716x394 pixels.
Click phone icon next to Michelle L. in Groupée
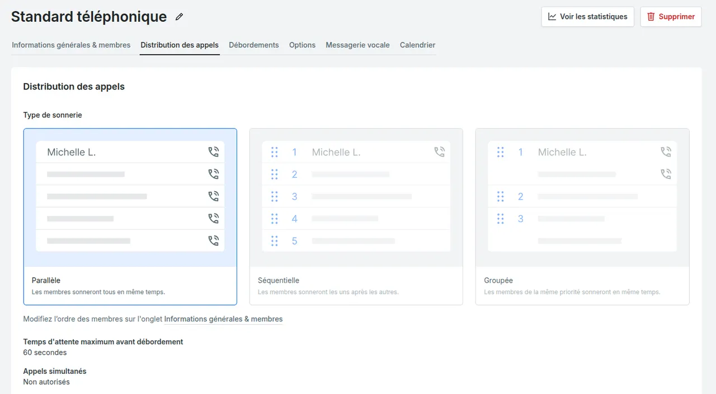point(665,152)
